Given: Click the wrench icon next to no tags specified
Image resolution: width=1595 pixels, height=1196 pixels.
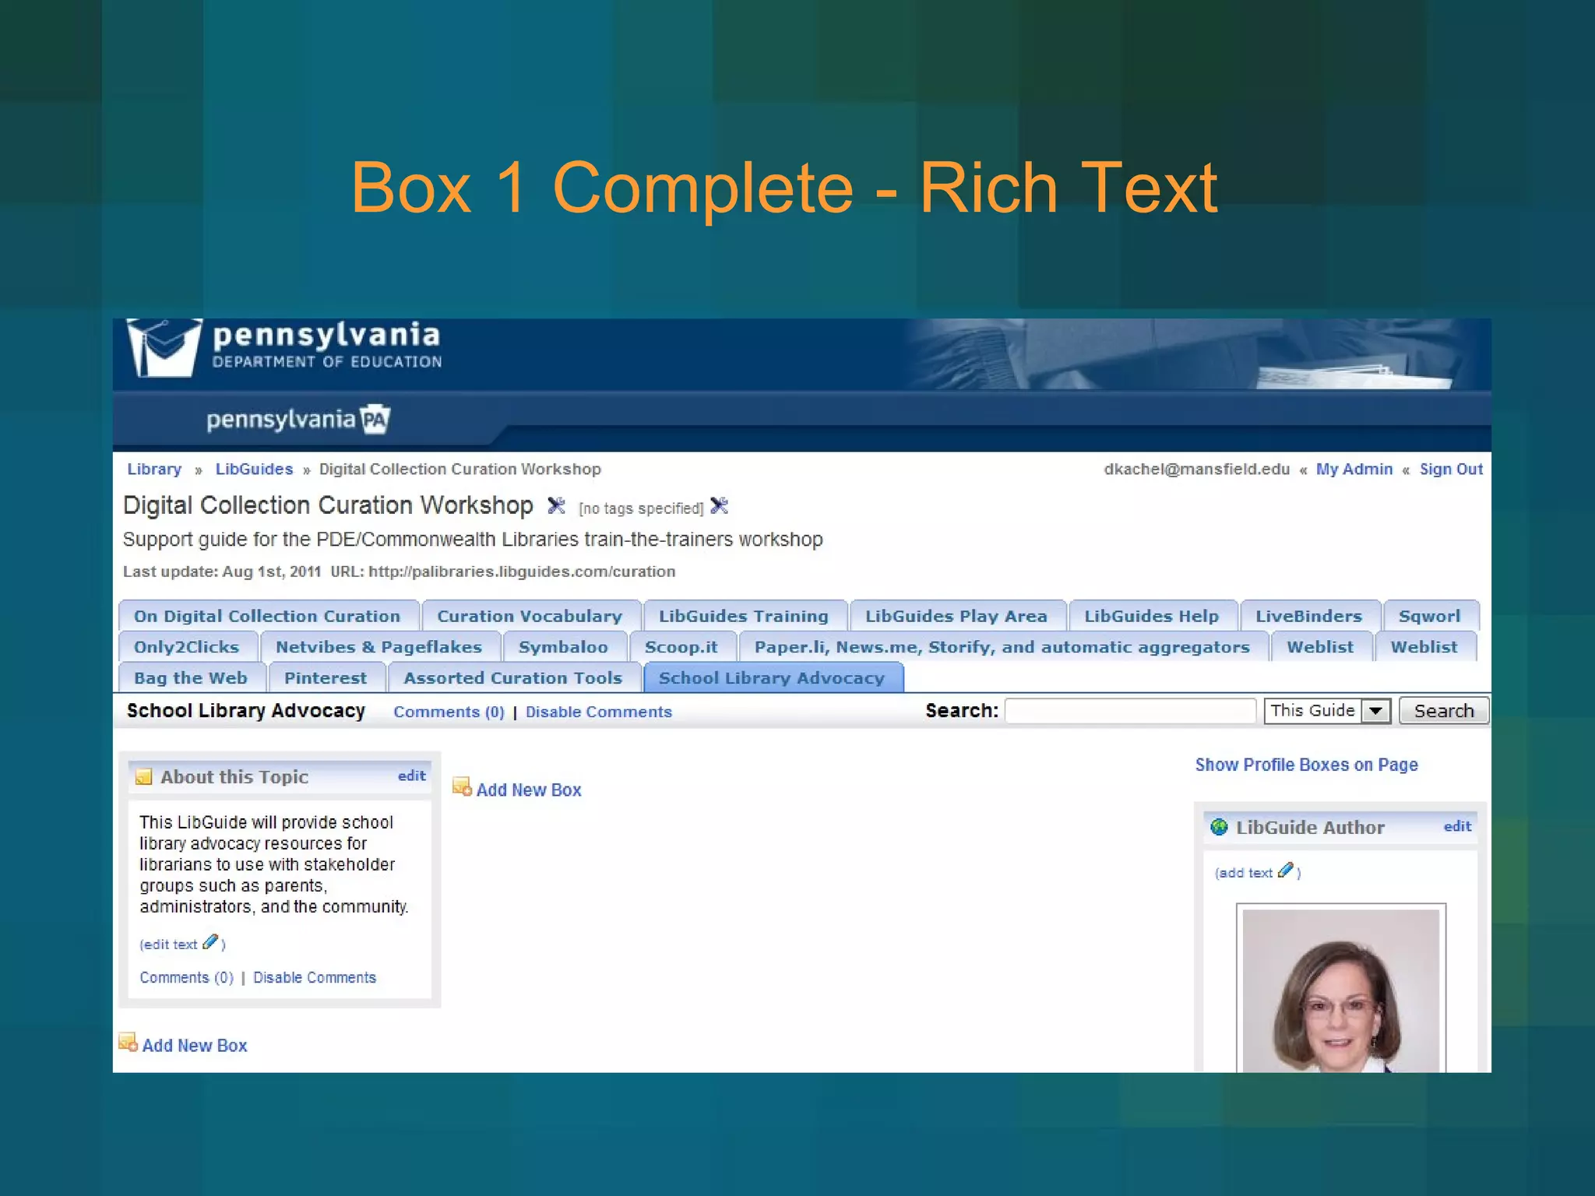Looking at the screenshot, I should coord(720,506).
